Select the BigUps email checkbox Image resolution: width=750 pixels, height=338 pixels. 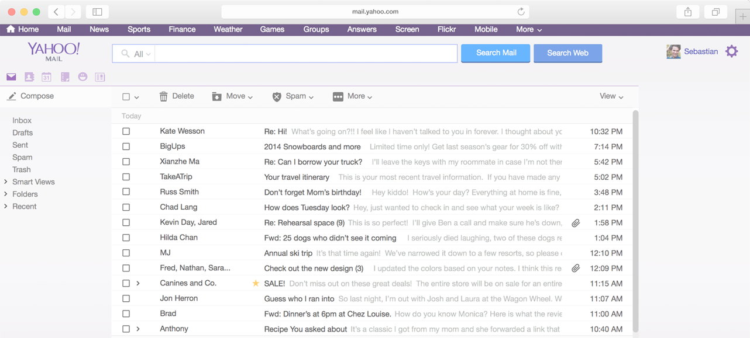pos(126,147)
